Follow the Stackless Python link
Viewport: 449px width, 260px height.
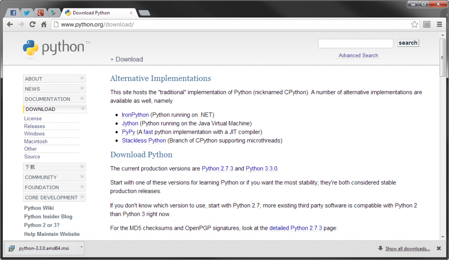point(144,141)
